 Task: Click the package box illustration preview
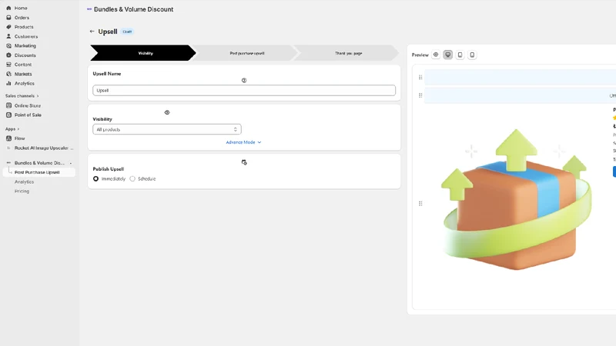517,200
